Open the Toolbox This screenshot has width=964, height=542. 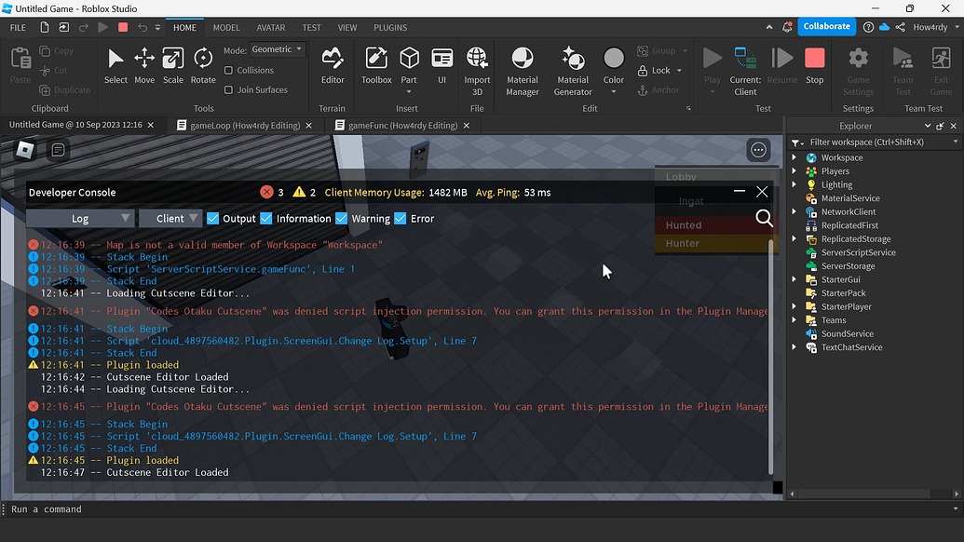pyautogui.click(x=375, y=66)
